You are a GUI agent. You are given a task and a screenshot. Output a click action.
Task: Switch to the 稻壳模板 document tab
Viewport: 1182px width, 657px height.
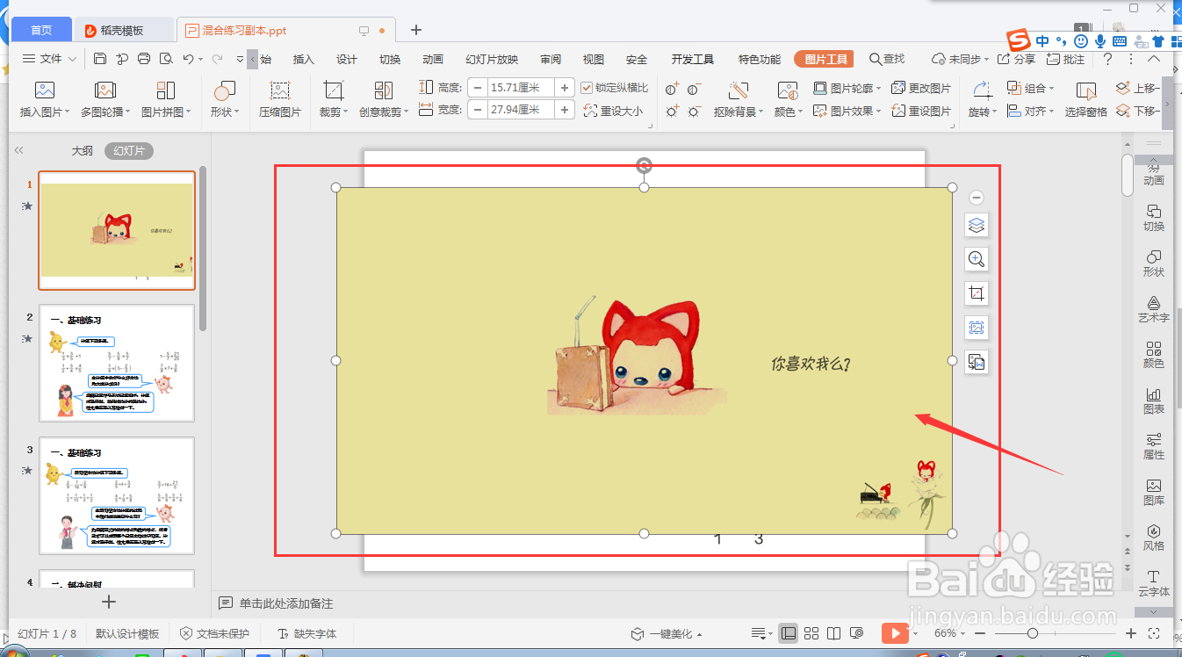pos(123,30)
